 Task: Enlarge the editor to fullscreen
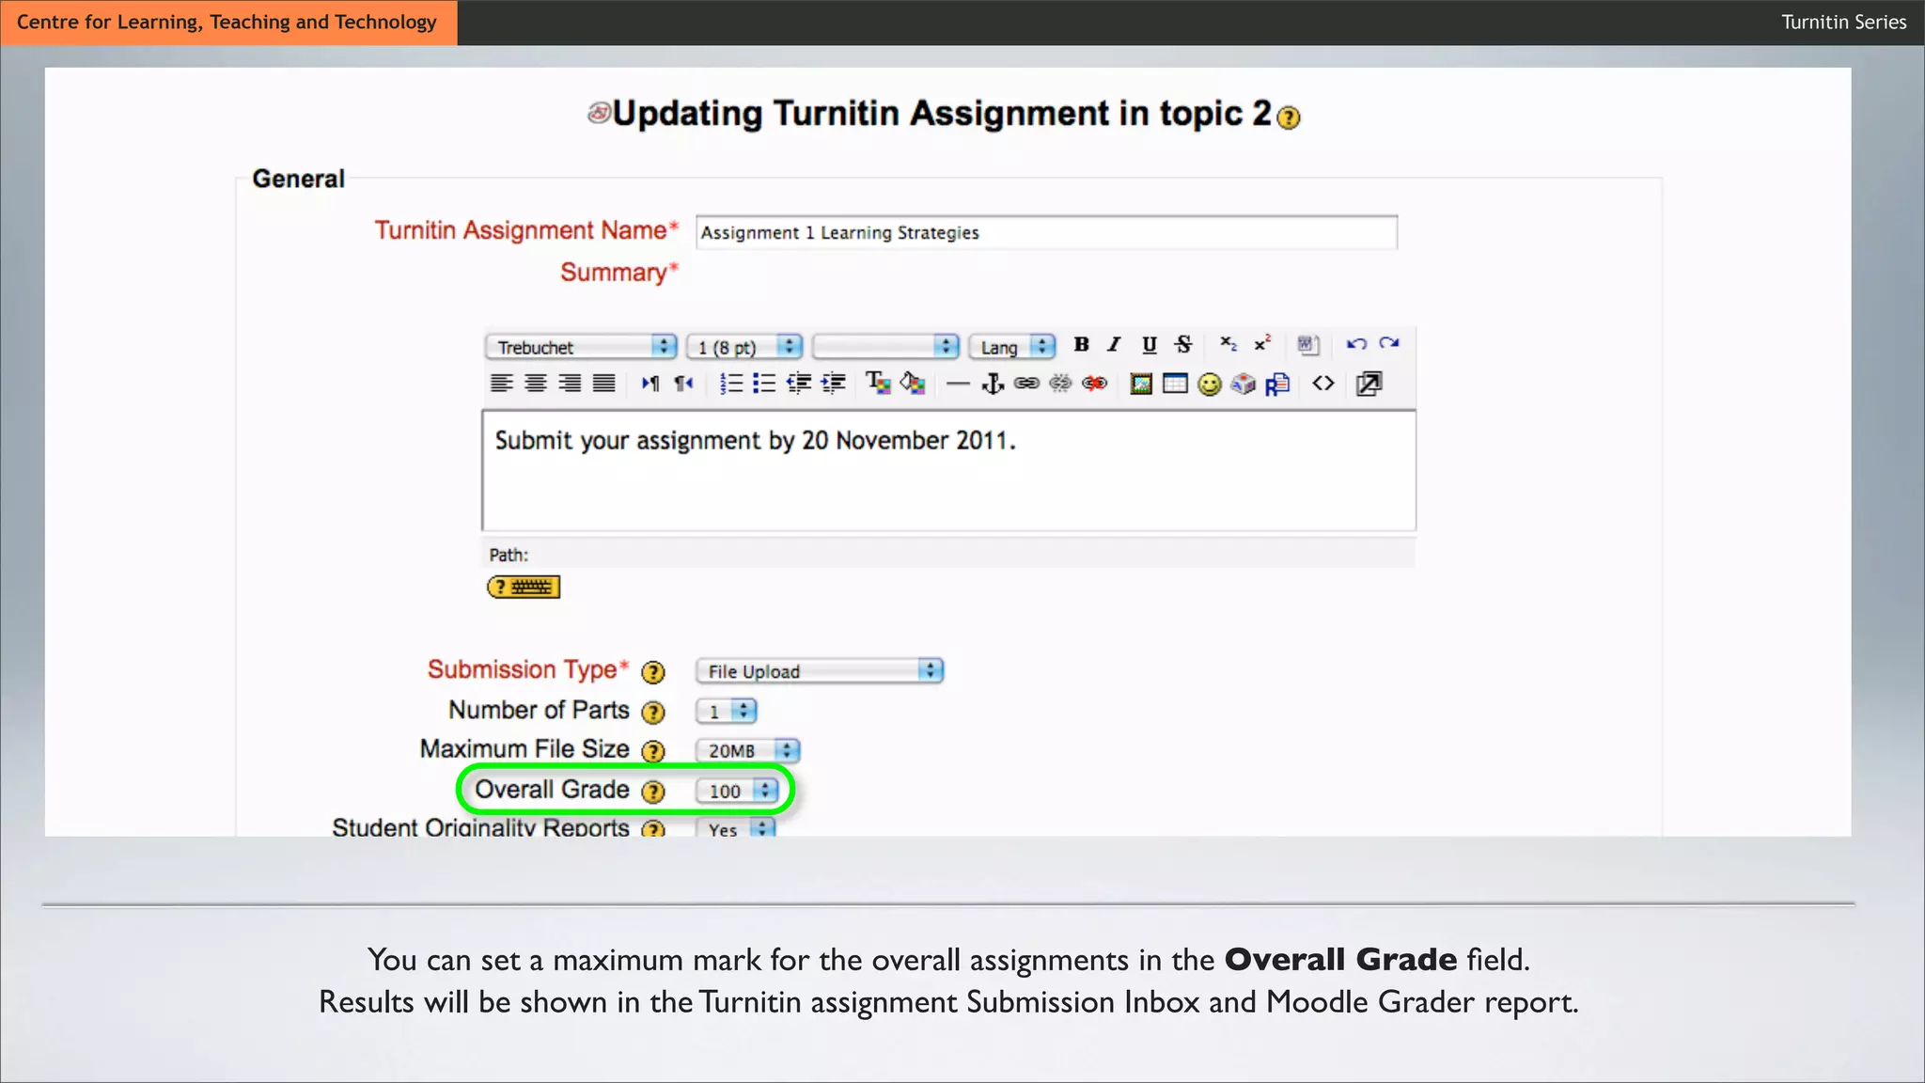click(1369, 384)
